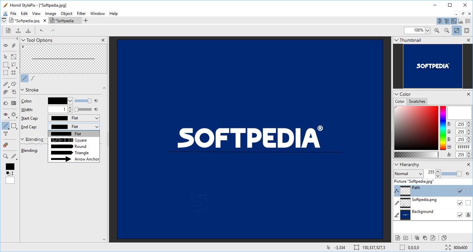Image resolution: width=473 pixels, height=252 pixels.
Task: Select the brightness sun tool
Action: pyautogui.click(x=14, y=114)
